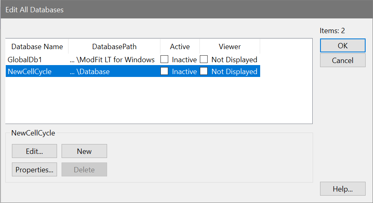The image size is (373, 203).
Task: Toggle the Active checkbox for NewCellCycle
Action: point(165,72)
